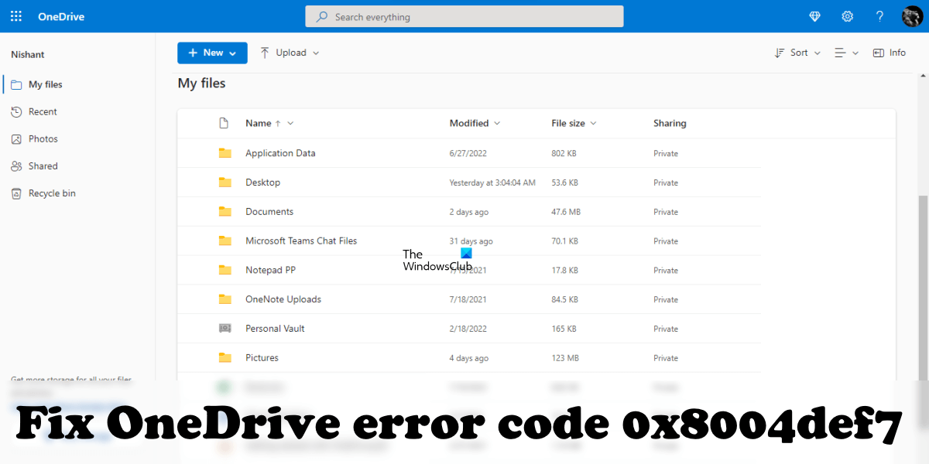Click the Sharing column header

pyautogui.click(x=670, y=123)
